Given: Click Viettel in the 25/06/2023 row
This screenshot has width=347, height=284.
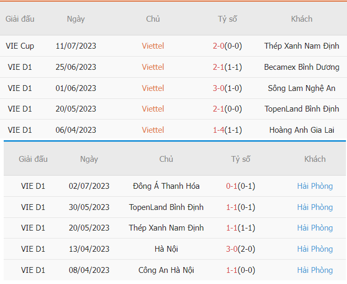Looking at the screenshot, I should click(x=153, y=67).
